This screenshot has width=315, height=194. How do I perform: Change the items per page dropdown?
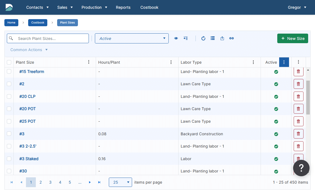(120, 182)
